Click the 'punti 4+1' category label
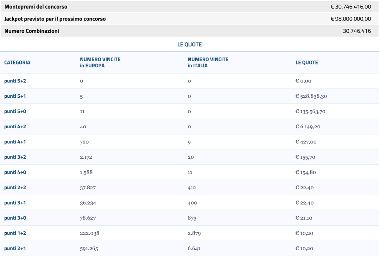Screen dimensions: 380x257 (x=15, y=142)
